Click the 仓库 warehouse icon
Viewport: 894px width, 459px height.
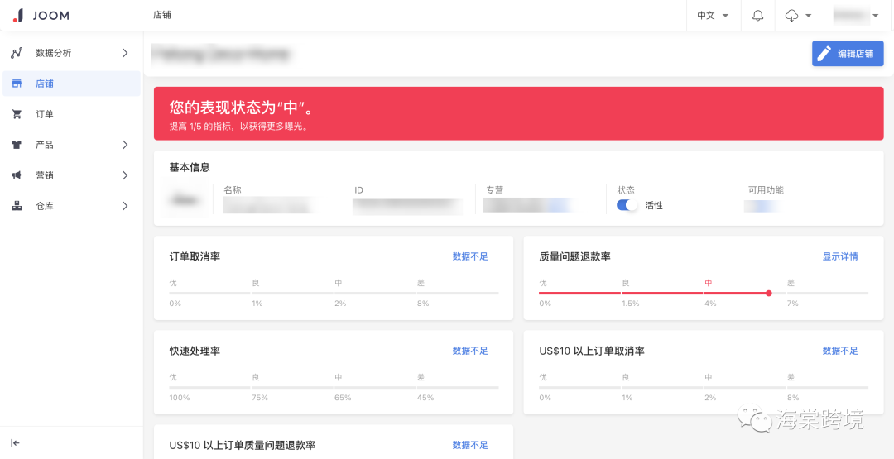coord(17,206)
